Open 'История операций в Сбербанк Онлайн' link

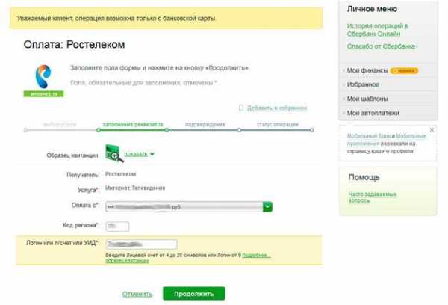377,30
